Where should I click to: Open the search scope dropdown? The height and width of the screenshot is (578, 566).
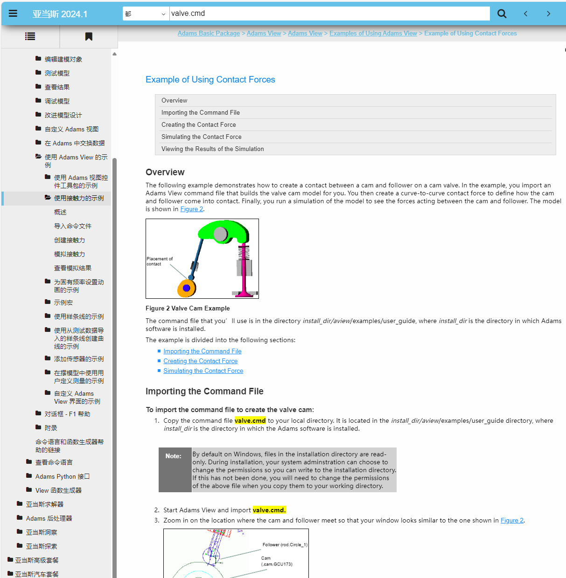[x=146, y=14]
